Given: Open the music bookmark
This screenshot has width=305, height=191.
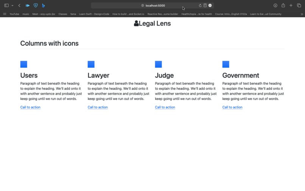Looking at the screenshot, I should coord(26,14).
